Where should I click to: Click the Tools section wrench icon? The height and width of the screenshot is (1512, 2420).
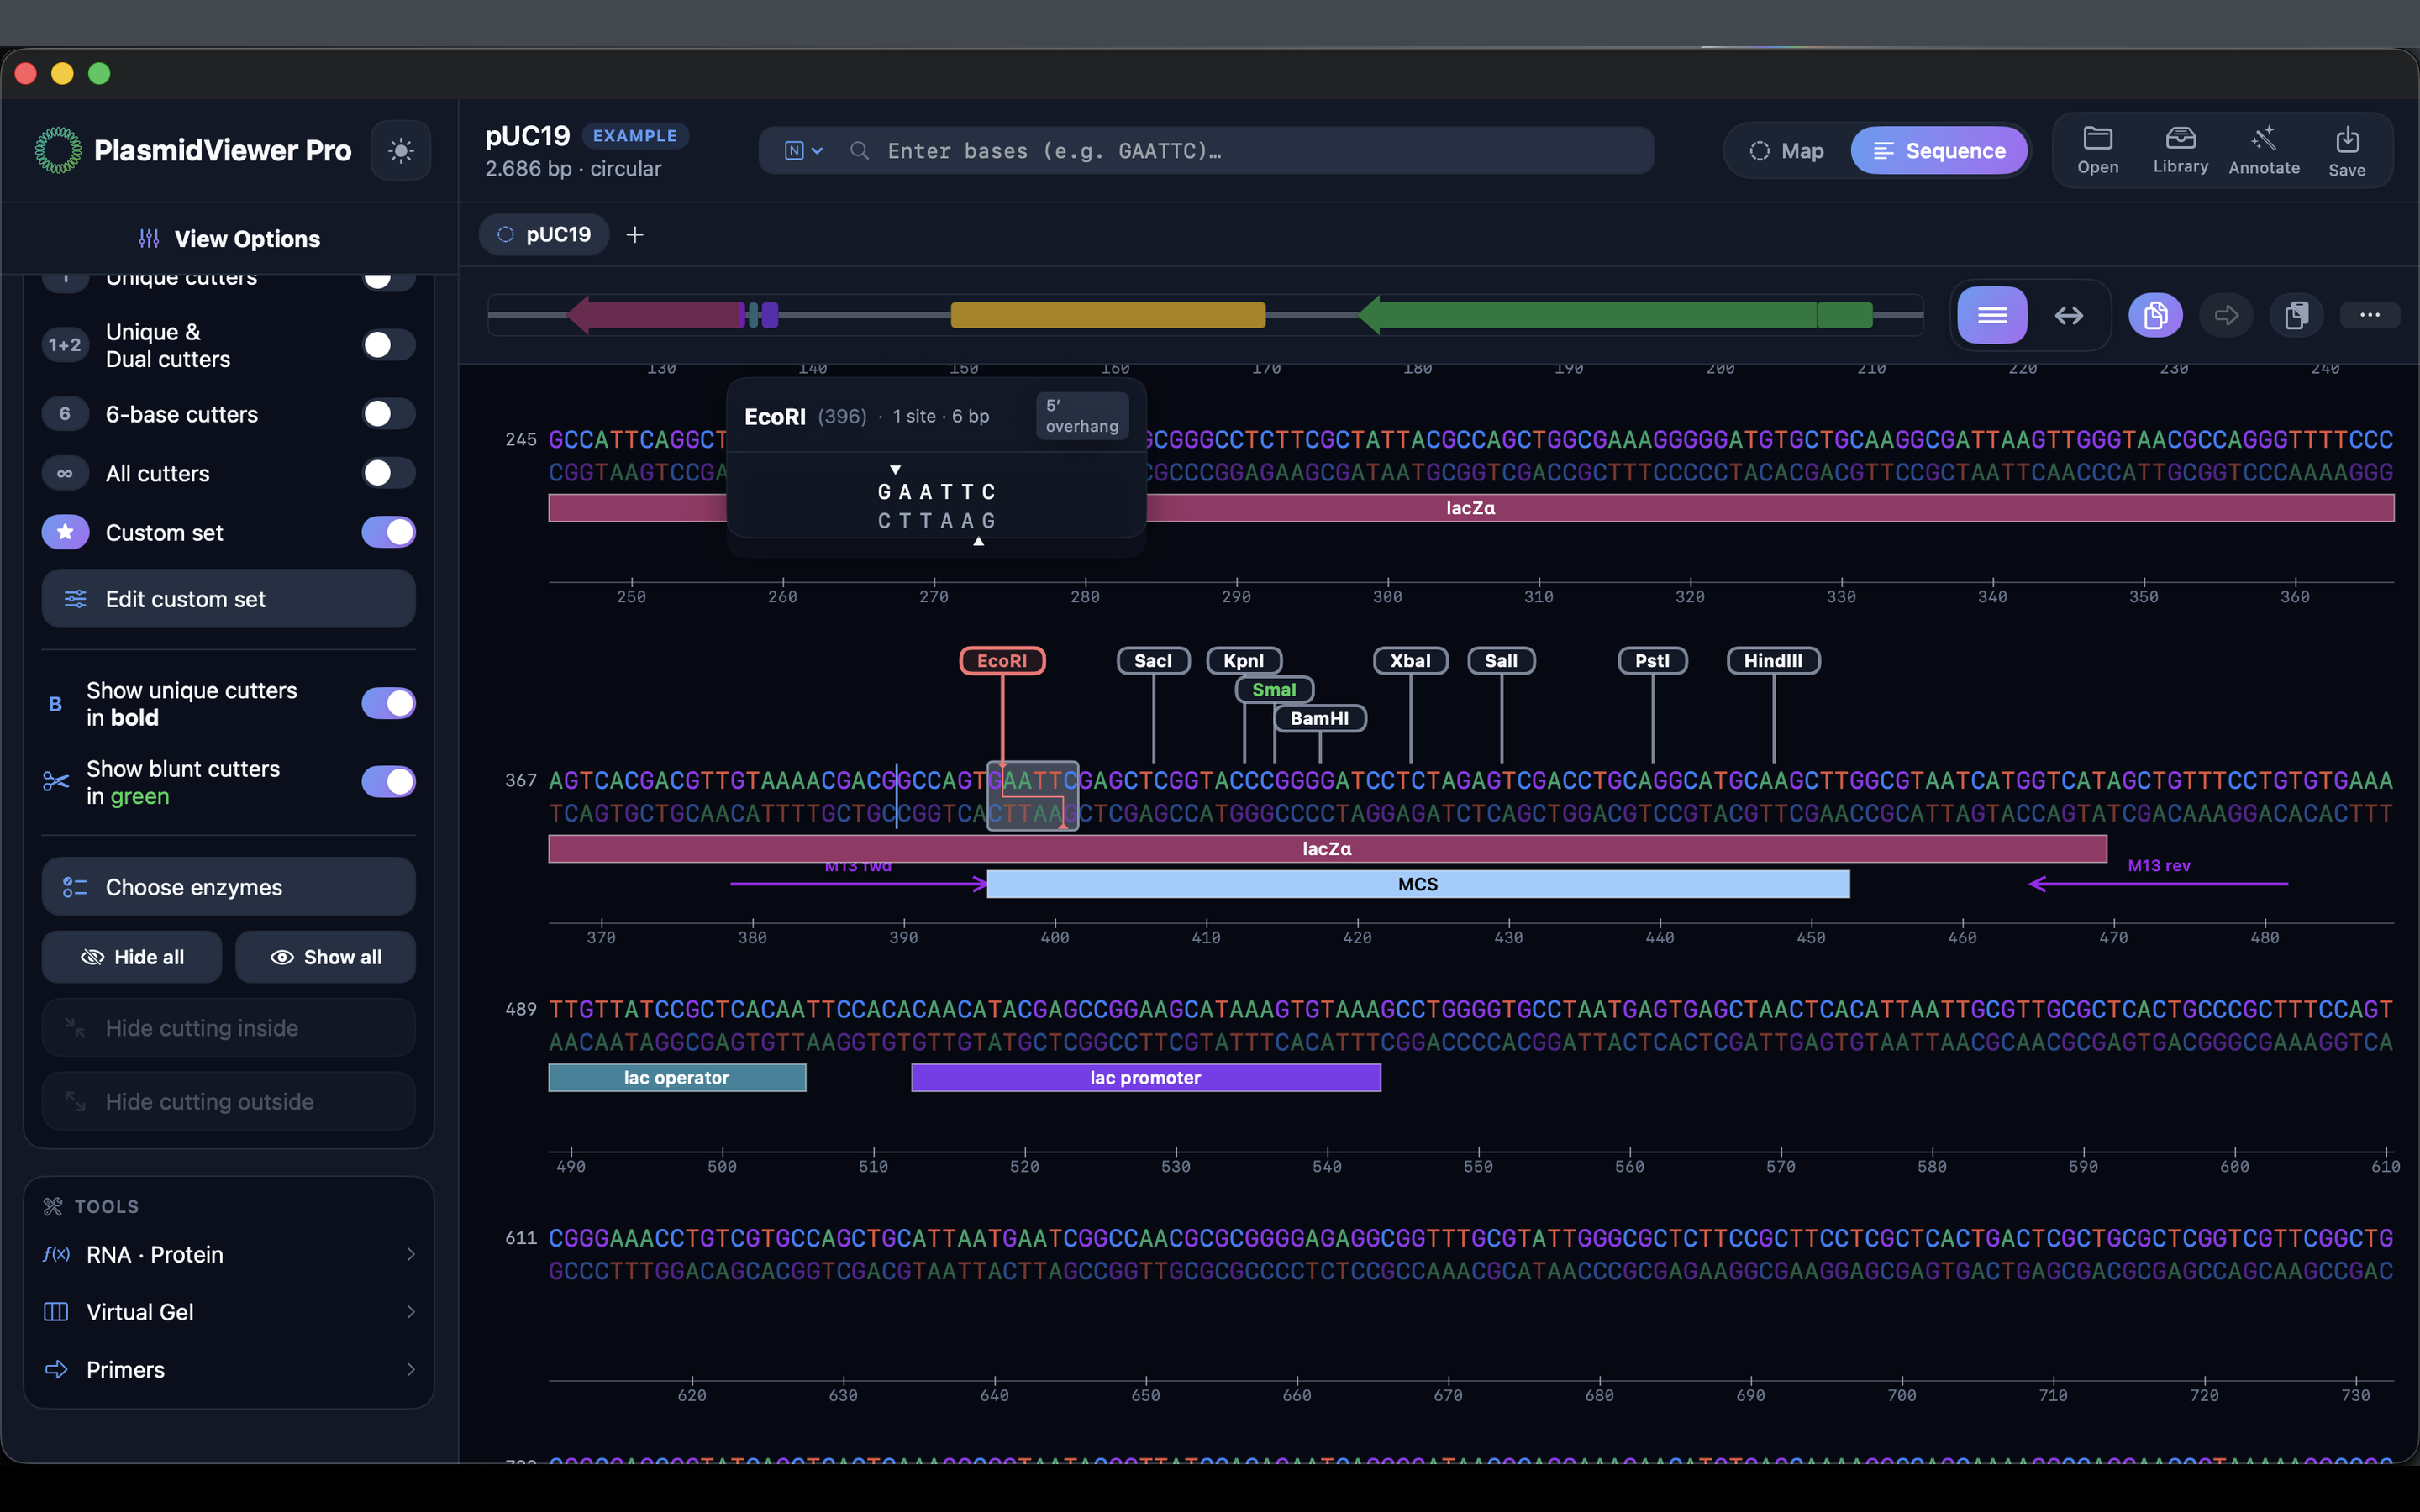pos(53,1207)
